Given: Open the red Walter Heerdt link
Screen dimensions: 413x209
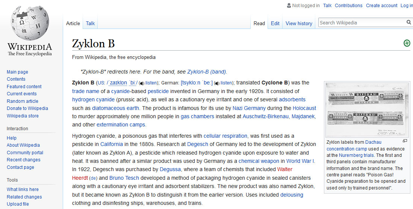Looking at the screenshot, I should pos(285,169).
